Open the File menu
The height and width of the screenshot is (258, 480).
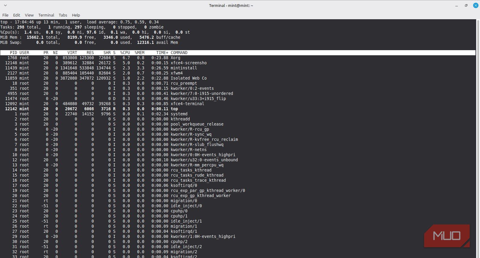tap(5, 15)
